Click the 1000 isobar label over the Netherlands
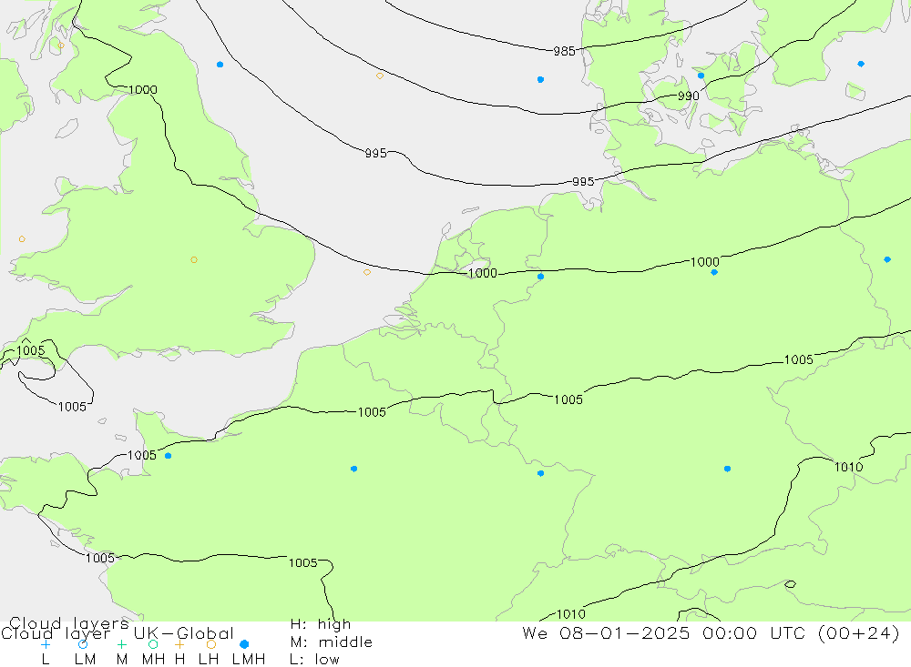Viewport: 911px width, 667px height. [x=482, y=273]
